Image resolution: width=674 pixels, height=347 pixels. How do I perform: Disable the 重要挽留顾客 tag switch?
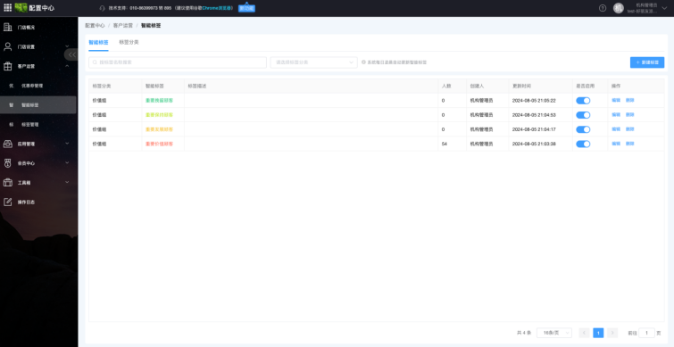click(x=583, y=101)
